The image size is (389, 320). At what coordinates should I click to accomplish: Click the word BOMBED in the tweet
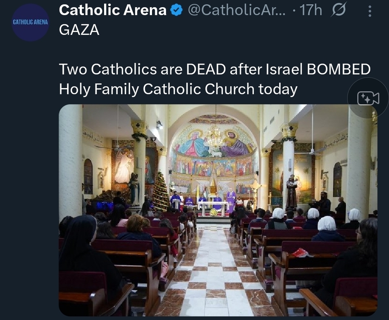[338, 69]
